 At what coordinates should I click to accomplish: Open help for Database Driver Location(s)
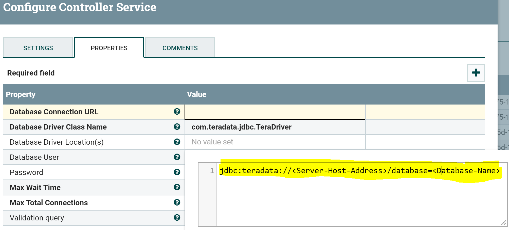pyautogui.click(x=177, y=142)
